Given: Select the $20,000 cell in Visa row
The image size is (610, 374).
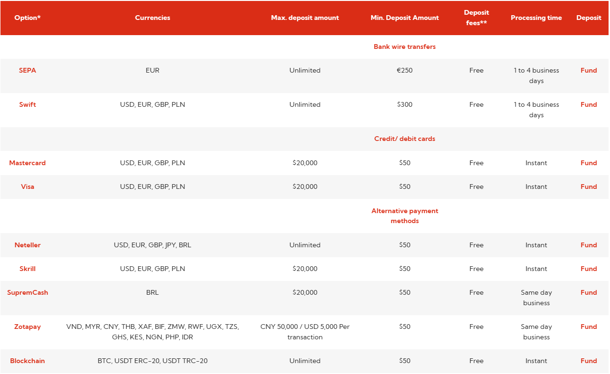Looking at the screenshot, I should (305, 187).
